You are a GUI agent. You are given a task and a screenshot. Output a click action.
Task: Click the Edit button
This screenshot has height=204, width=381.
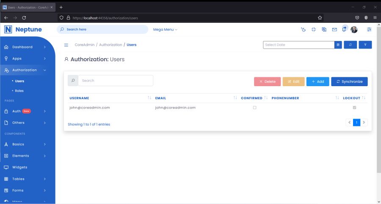point(293,82)
